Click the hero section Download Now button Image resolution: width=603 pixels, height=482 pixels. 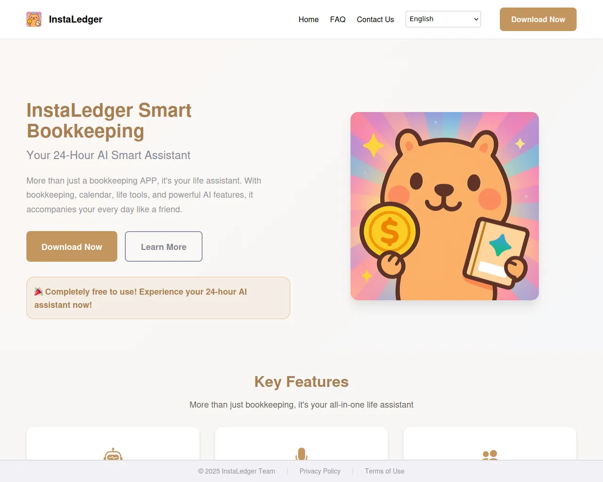[72, 247]
